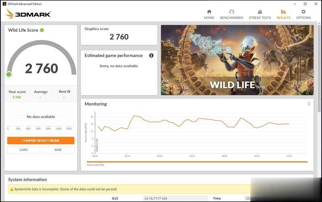Click the Monitoring heading
Screen dimensions: 322x202
coord(96,104)
